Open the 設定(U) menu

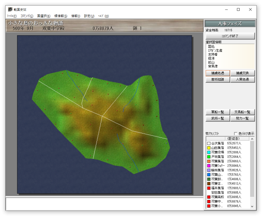[x=89, y=16]
